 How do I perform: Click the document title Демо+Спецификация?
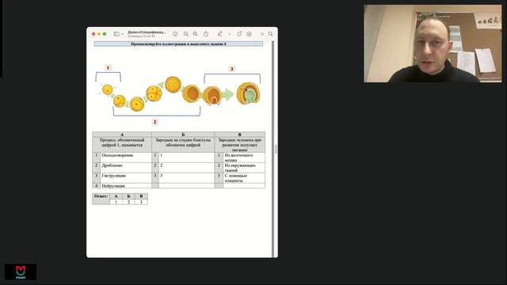(147, 32)
